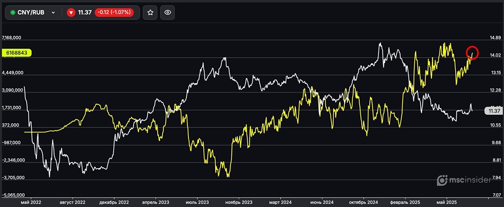Click the left axis value 4,449,000
The width and height of the screenshot is (504, 207).
[x=12, y=73]
